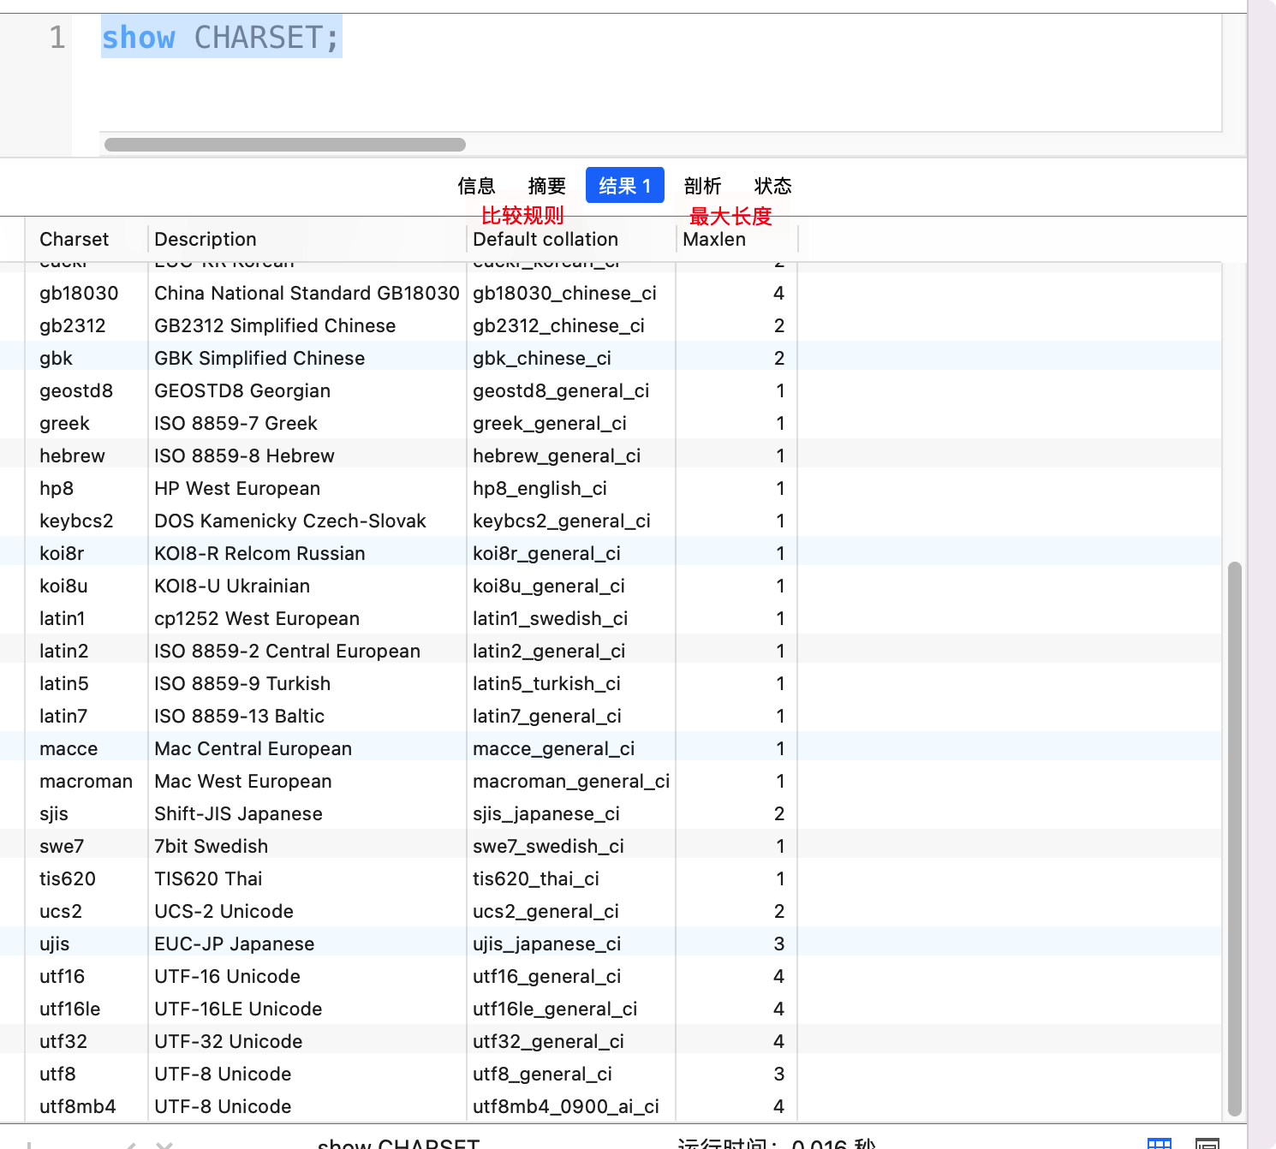Screen dimensions: 1276x1149
Task: Select the gb2312 charset cell
Action: 73,325
